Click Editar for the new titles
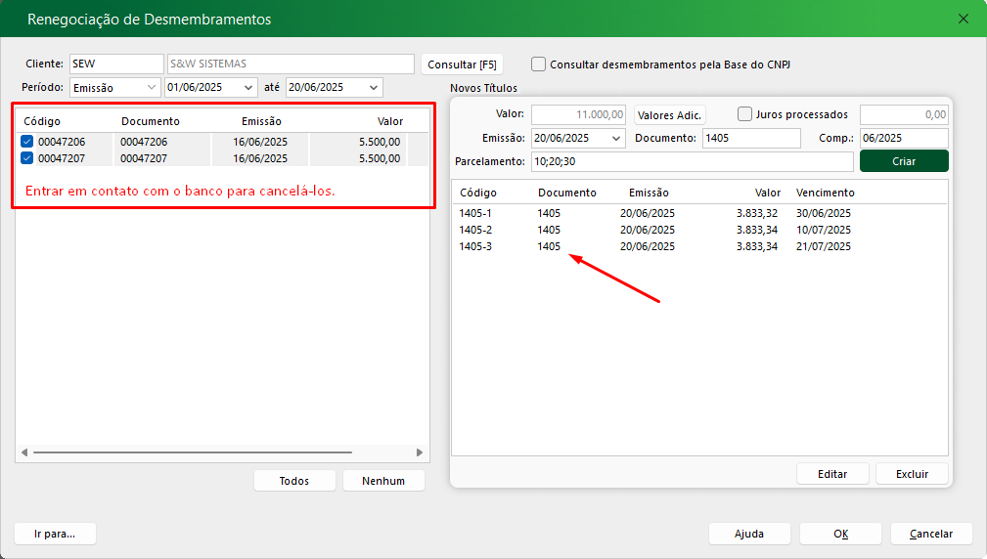 tap(832, 474)
